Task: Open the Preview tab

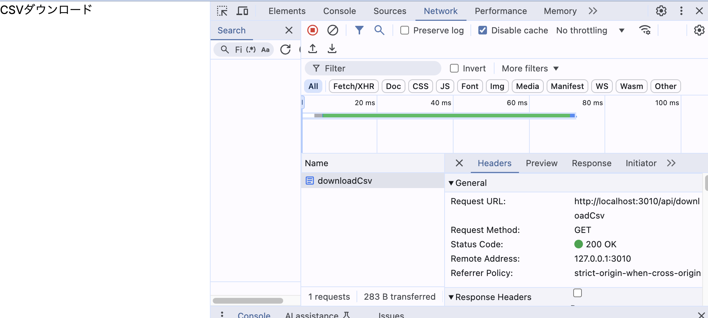Action: [x=542, y=163]
